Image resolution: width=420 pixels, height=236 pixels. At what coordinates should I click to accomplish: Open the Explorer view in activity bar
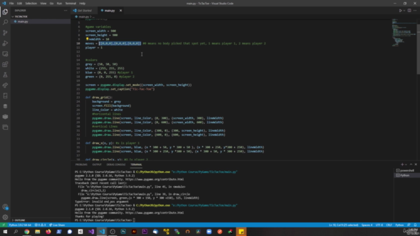point(5,12)
